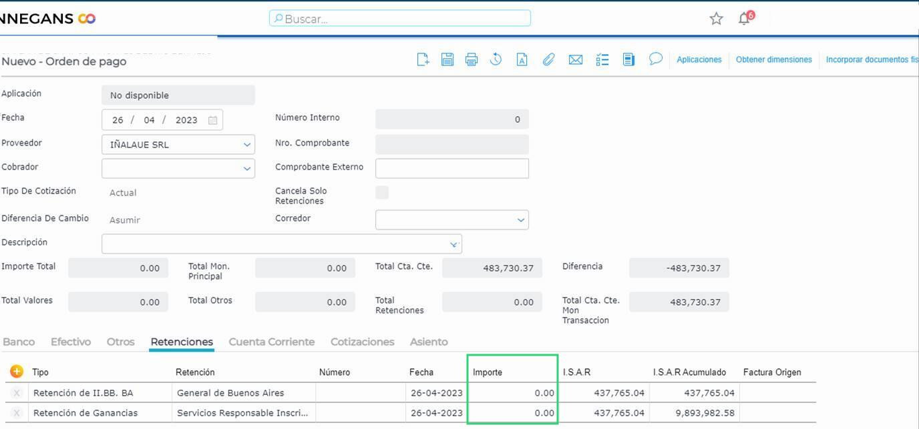This screenshot has width=919, height=429.
Task: Open the Cobrador dropdown
Action: (x=246, y=169)
